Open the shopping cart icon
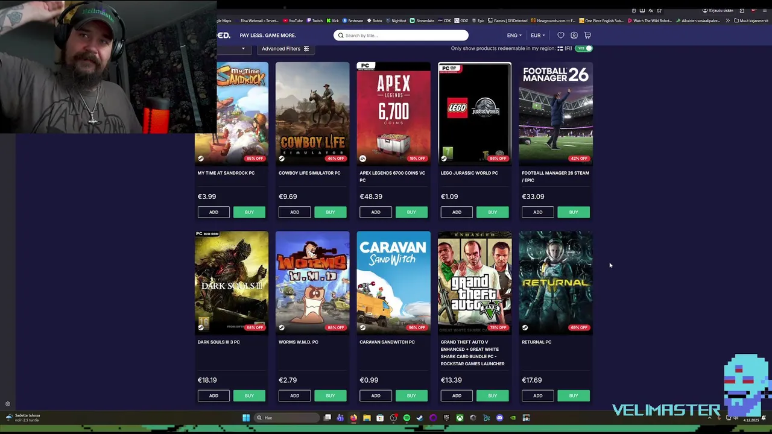The image size is (772, 434). [x=587, y=36]
